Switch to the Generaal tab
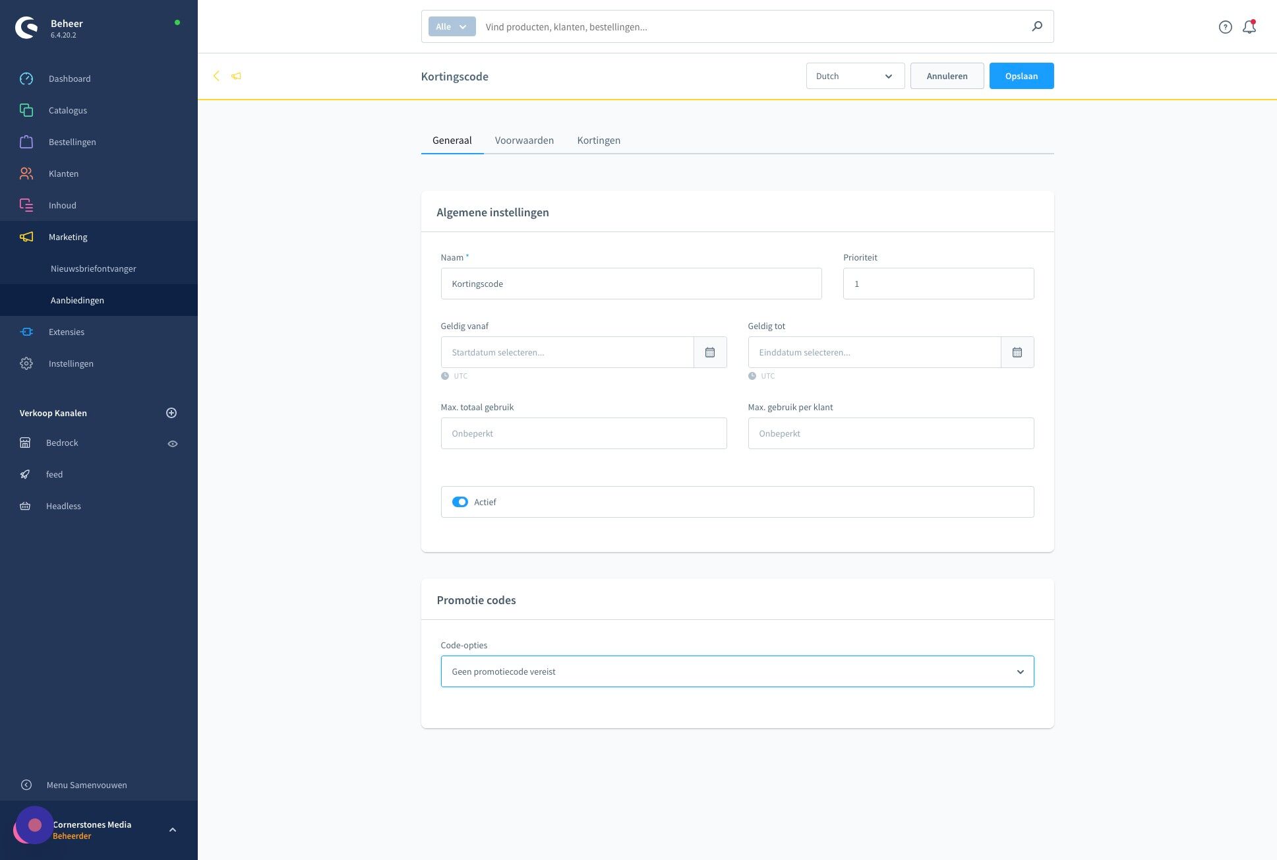 pyautogui.click(x=452, y=140)
